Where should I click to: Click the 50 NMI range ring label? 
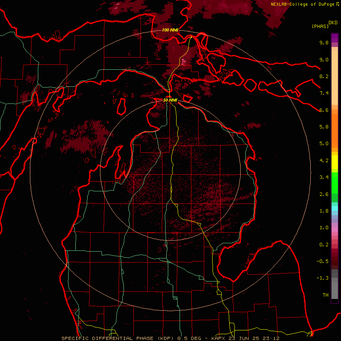pos(170,100)
